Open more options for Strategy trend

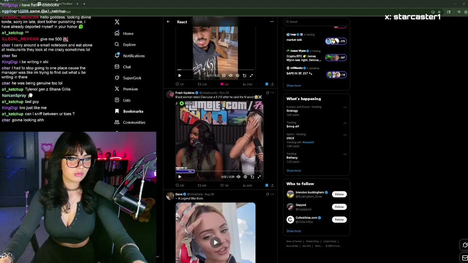(x=345, y=107)
